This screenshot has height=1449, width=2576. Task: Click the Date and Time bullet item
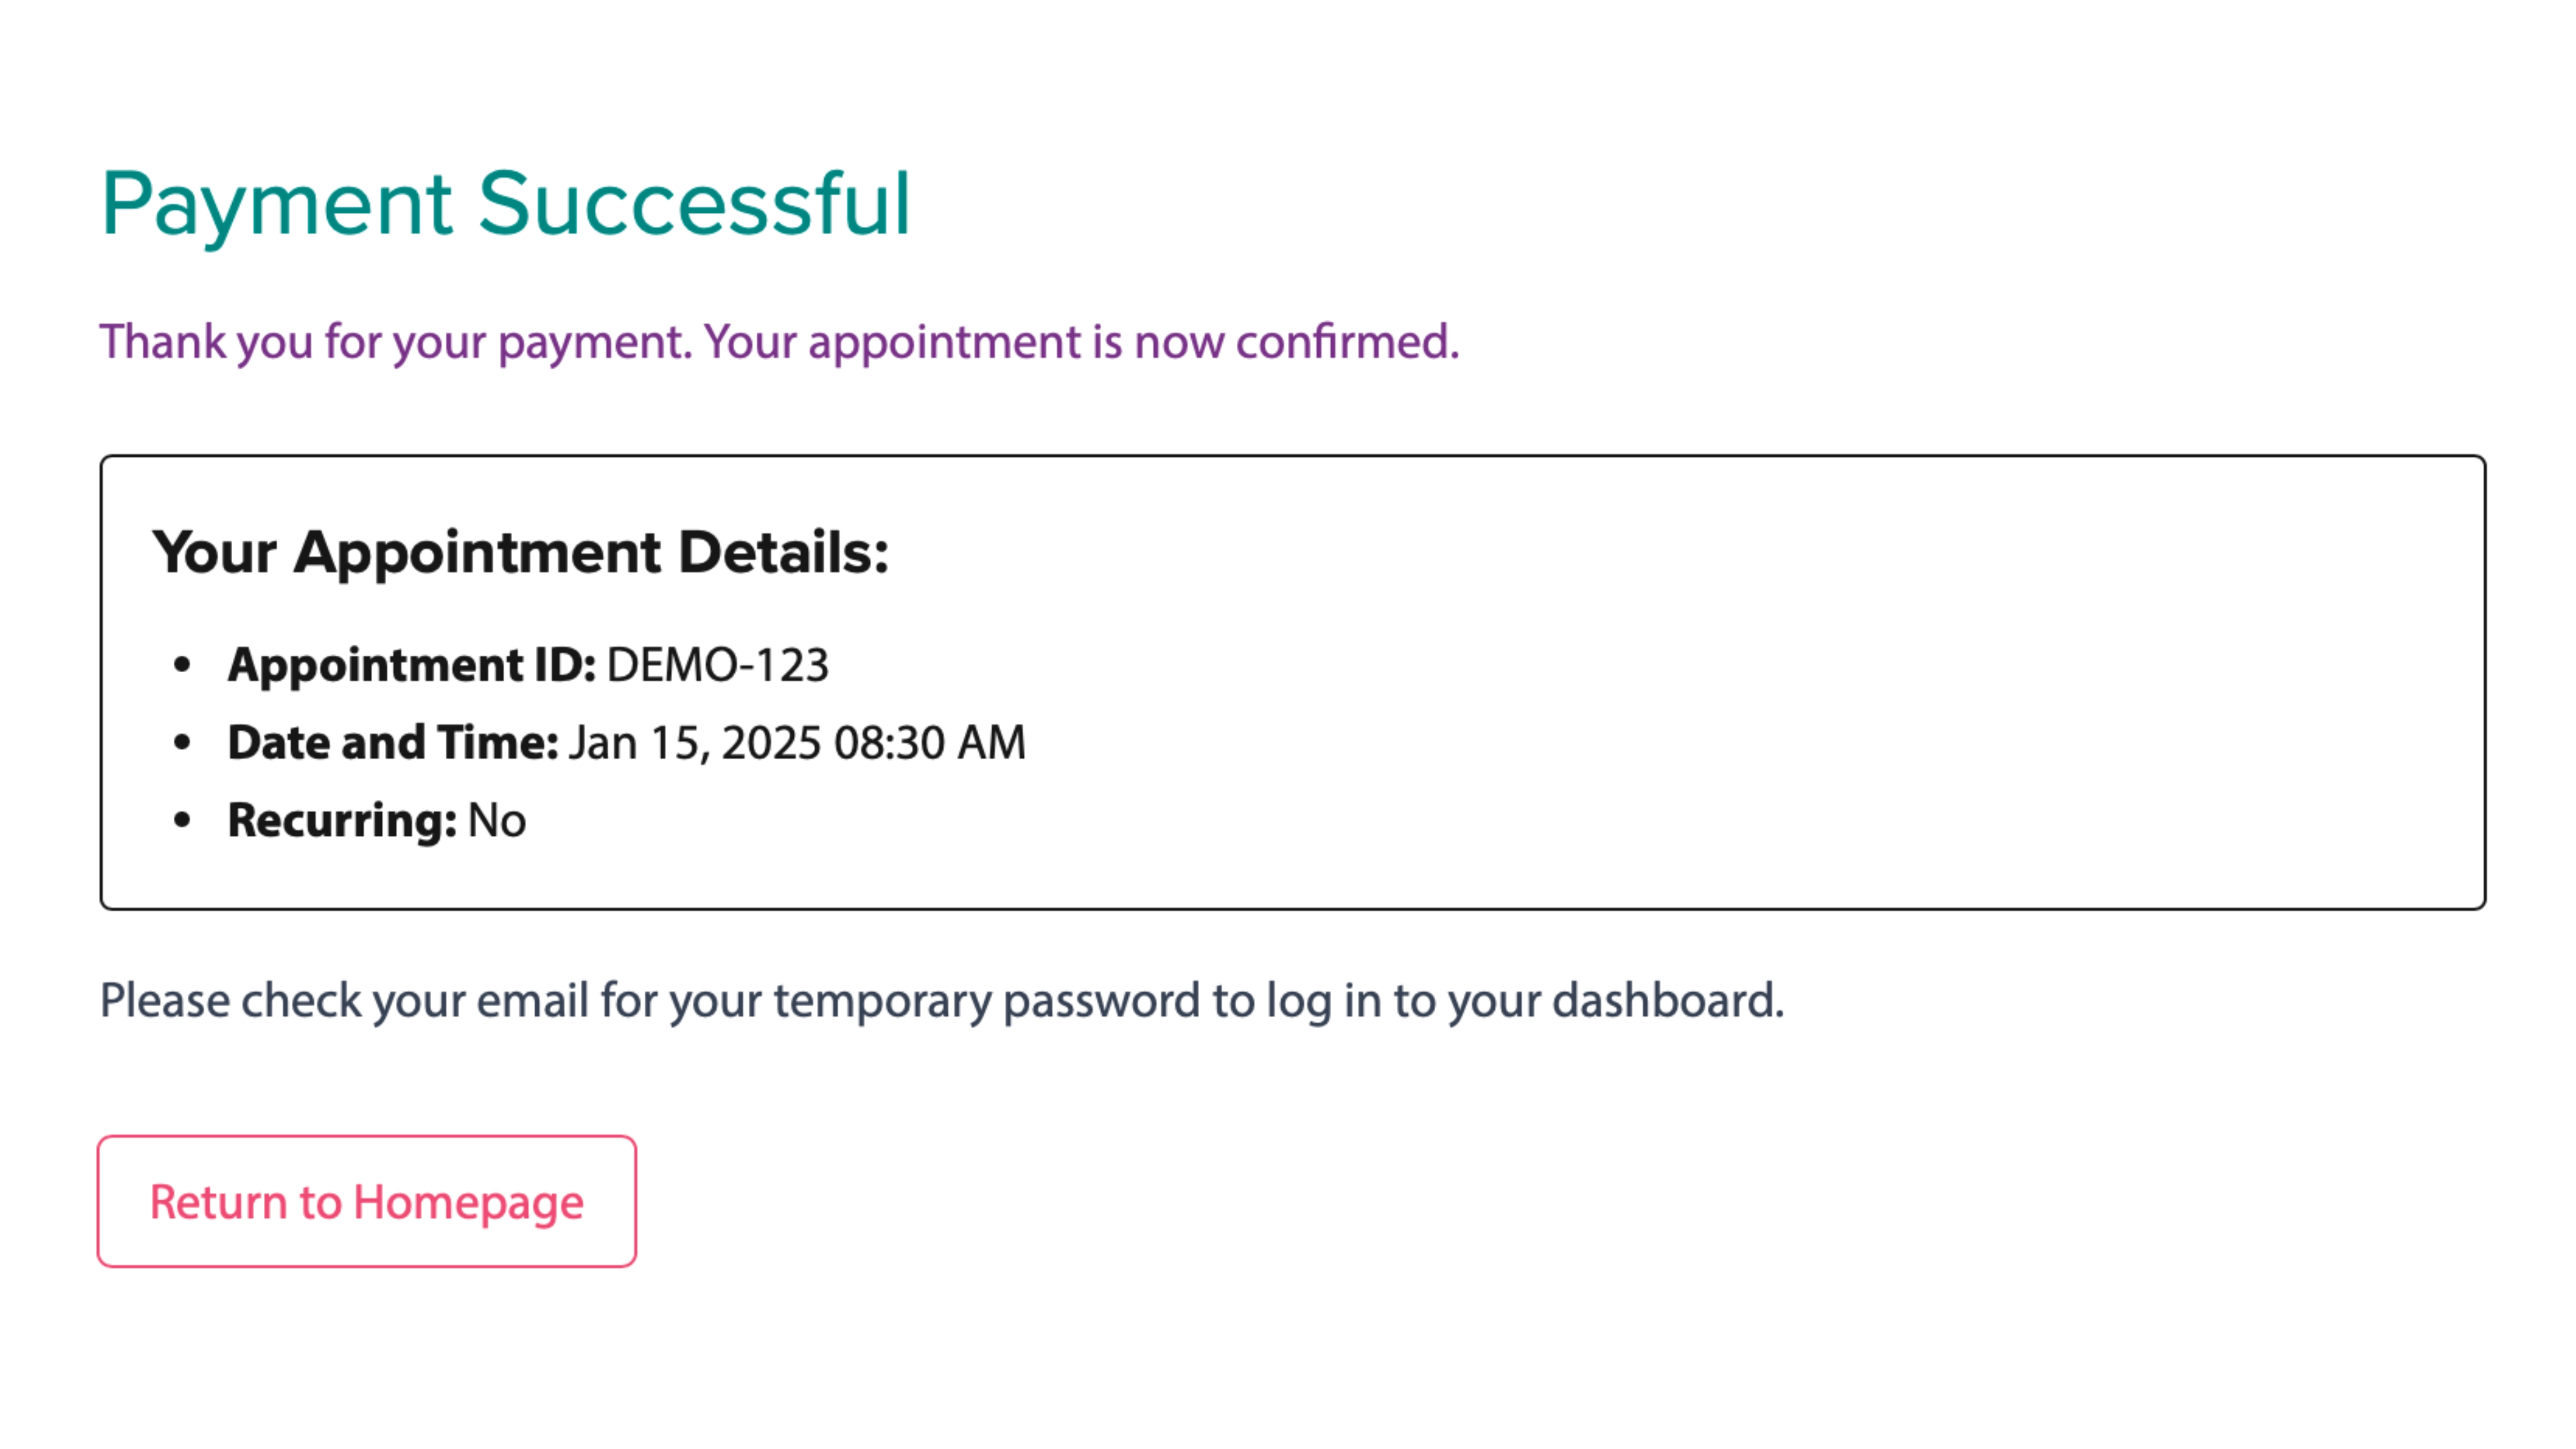pos(626,741)
